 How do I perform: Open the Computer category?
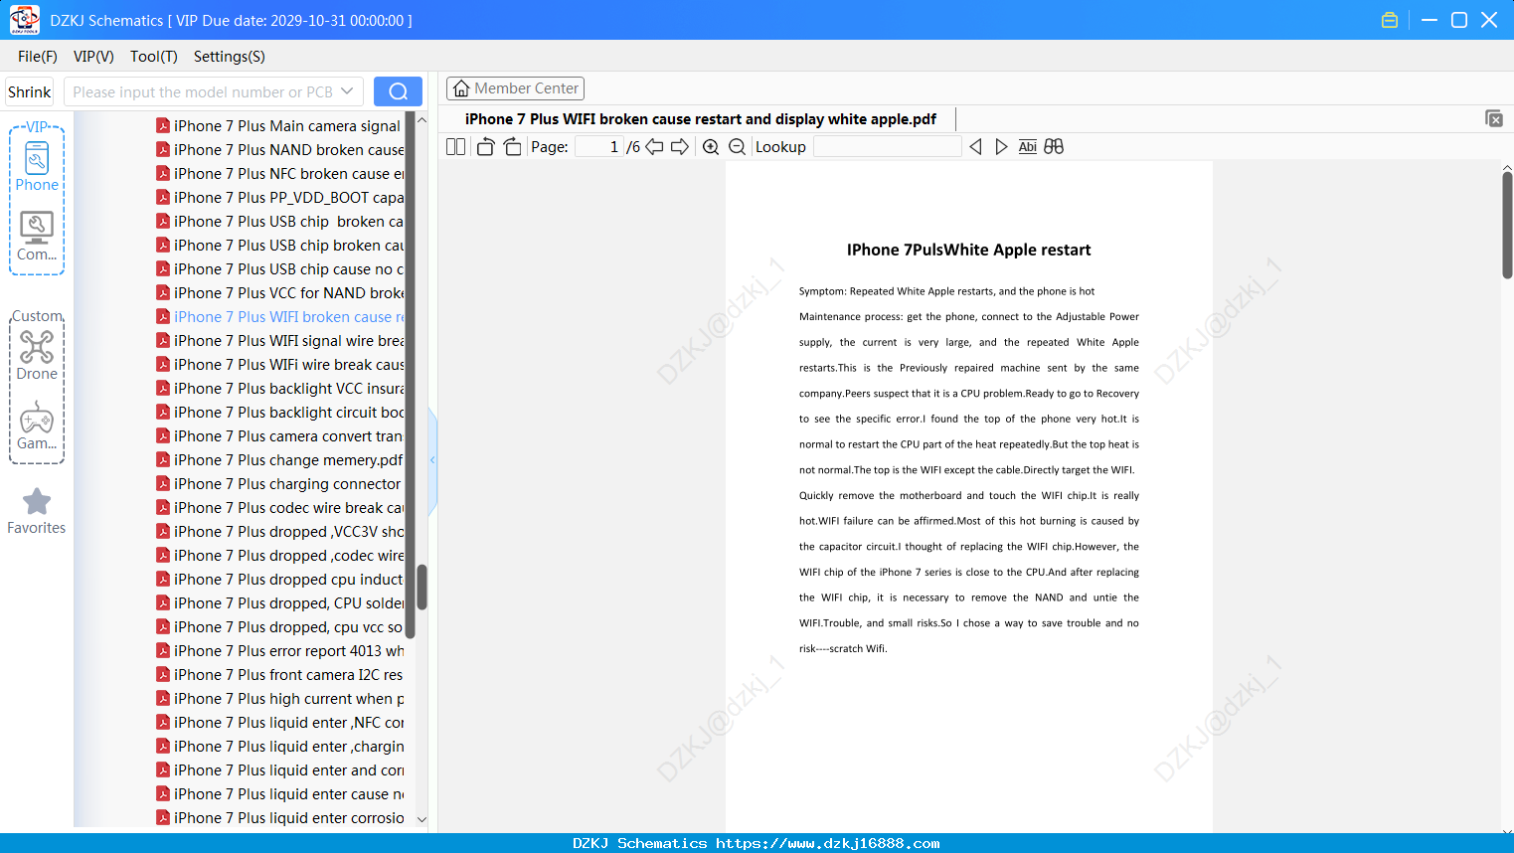(x=37, y=237)
